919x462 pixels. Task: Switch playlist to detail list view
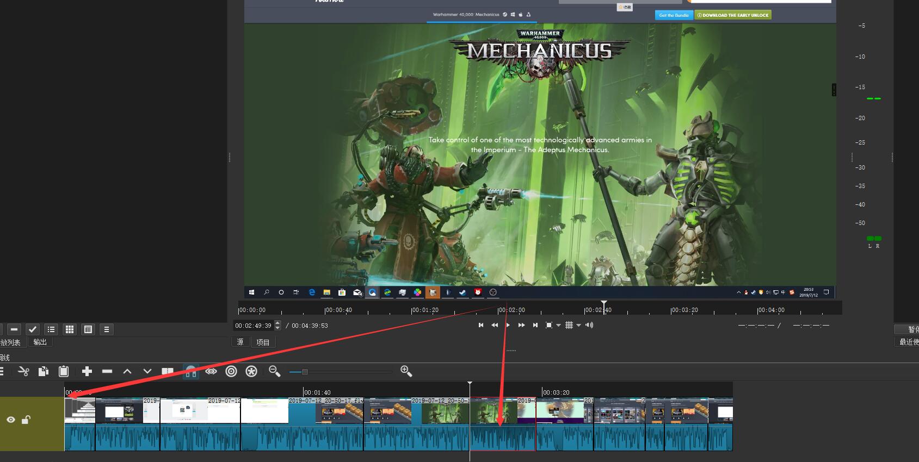51,329
